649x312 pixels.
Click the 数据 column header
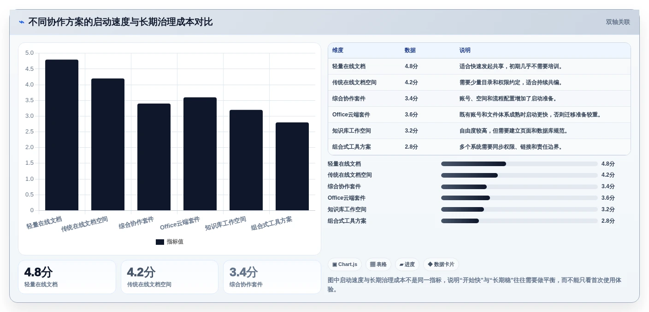pyautogui.click(x=410, y=50)
